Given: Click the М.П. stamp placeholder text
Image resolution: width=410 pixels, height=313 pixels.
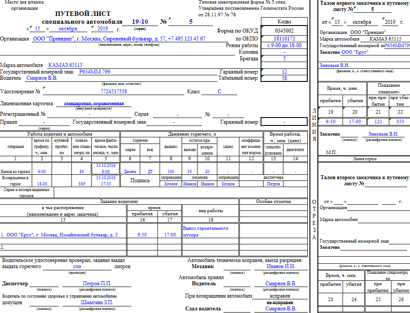Looking at the screenshot, I should [331, 152].
